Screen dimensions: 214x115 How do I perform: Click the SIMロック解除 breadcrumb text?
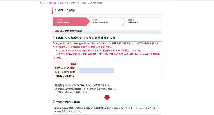coord(96,3)
